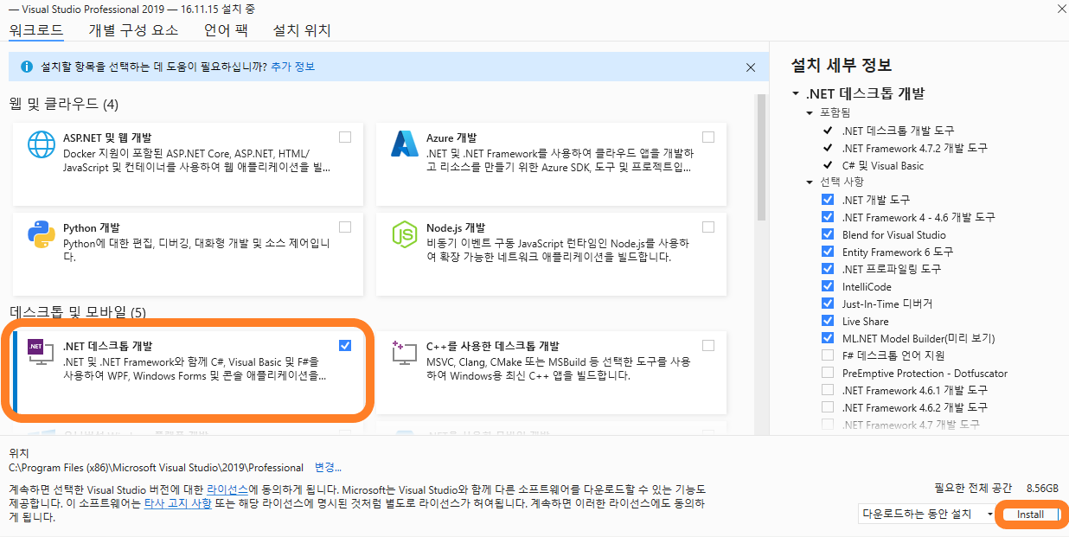
Task: Collapse the 선택 사항 section
Action: [810, 182]
